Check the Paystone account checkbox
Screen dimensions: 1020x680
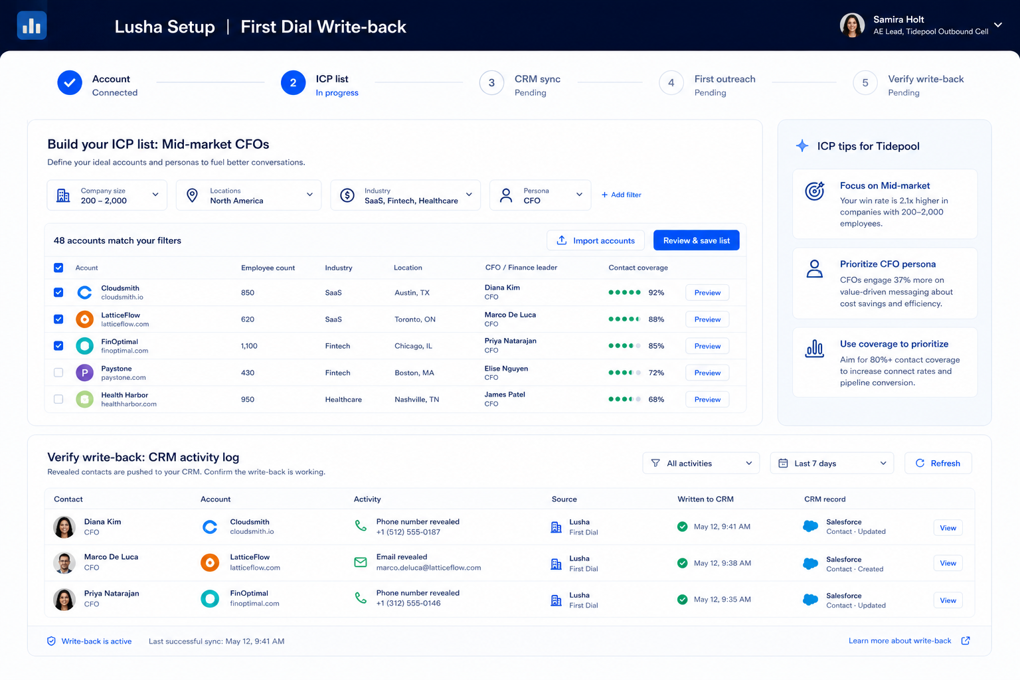pos(58,373)
